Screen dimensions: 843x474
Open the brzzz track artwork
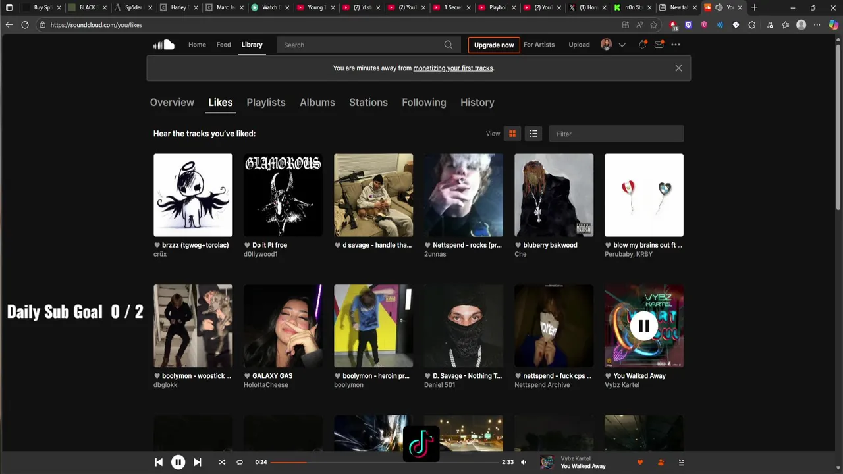tap(193, 195)
